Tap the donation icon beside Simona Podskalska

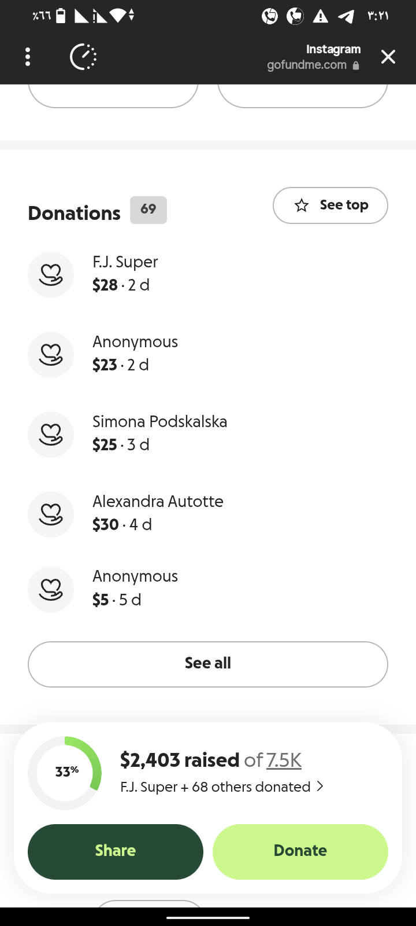click(51, 435)
